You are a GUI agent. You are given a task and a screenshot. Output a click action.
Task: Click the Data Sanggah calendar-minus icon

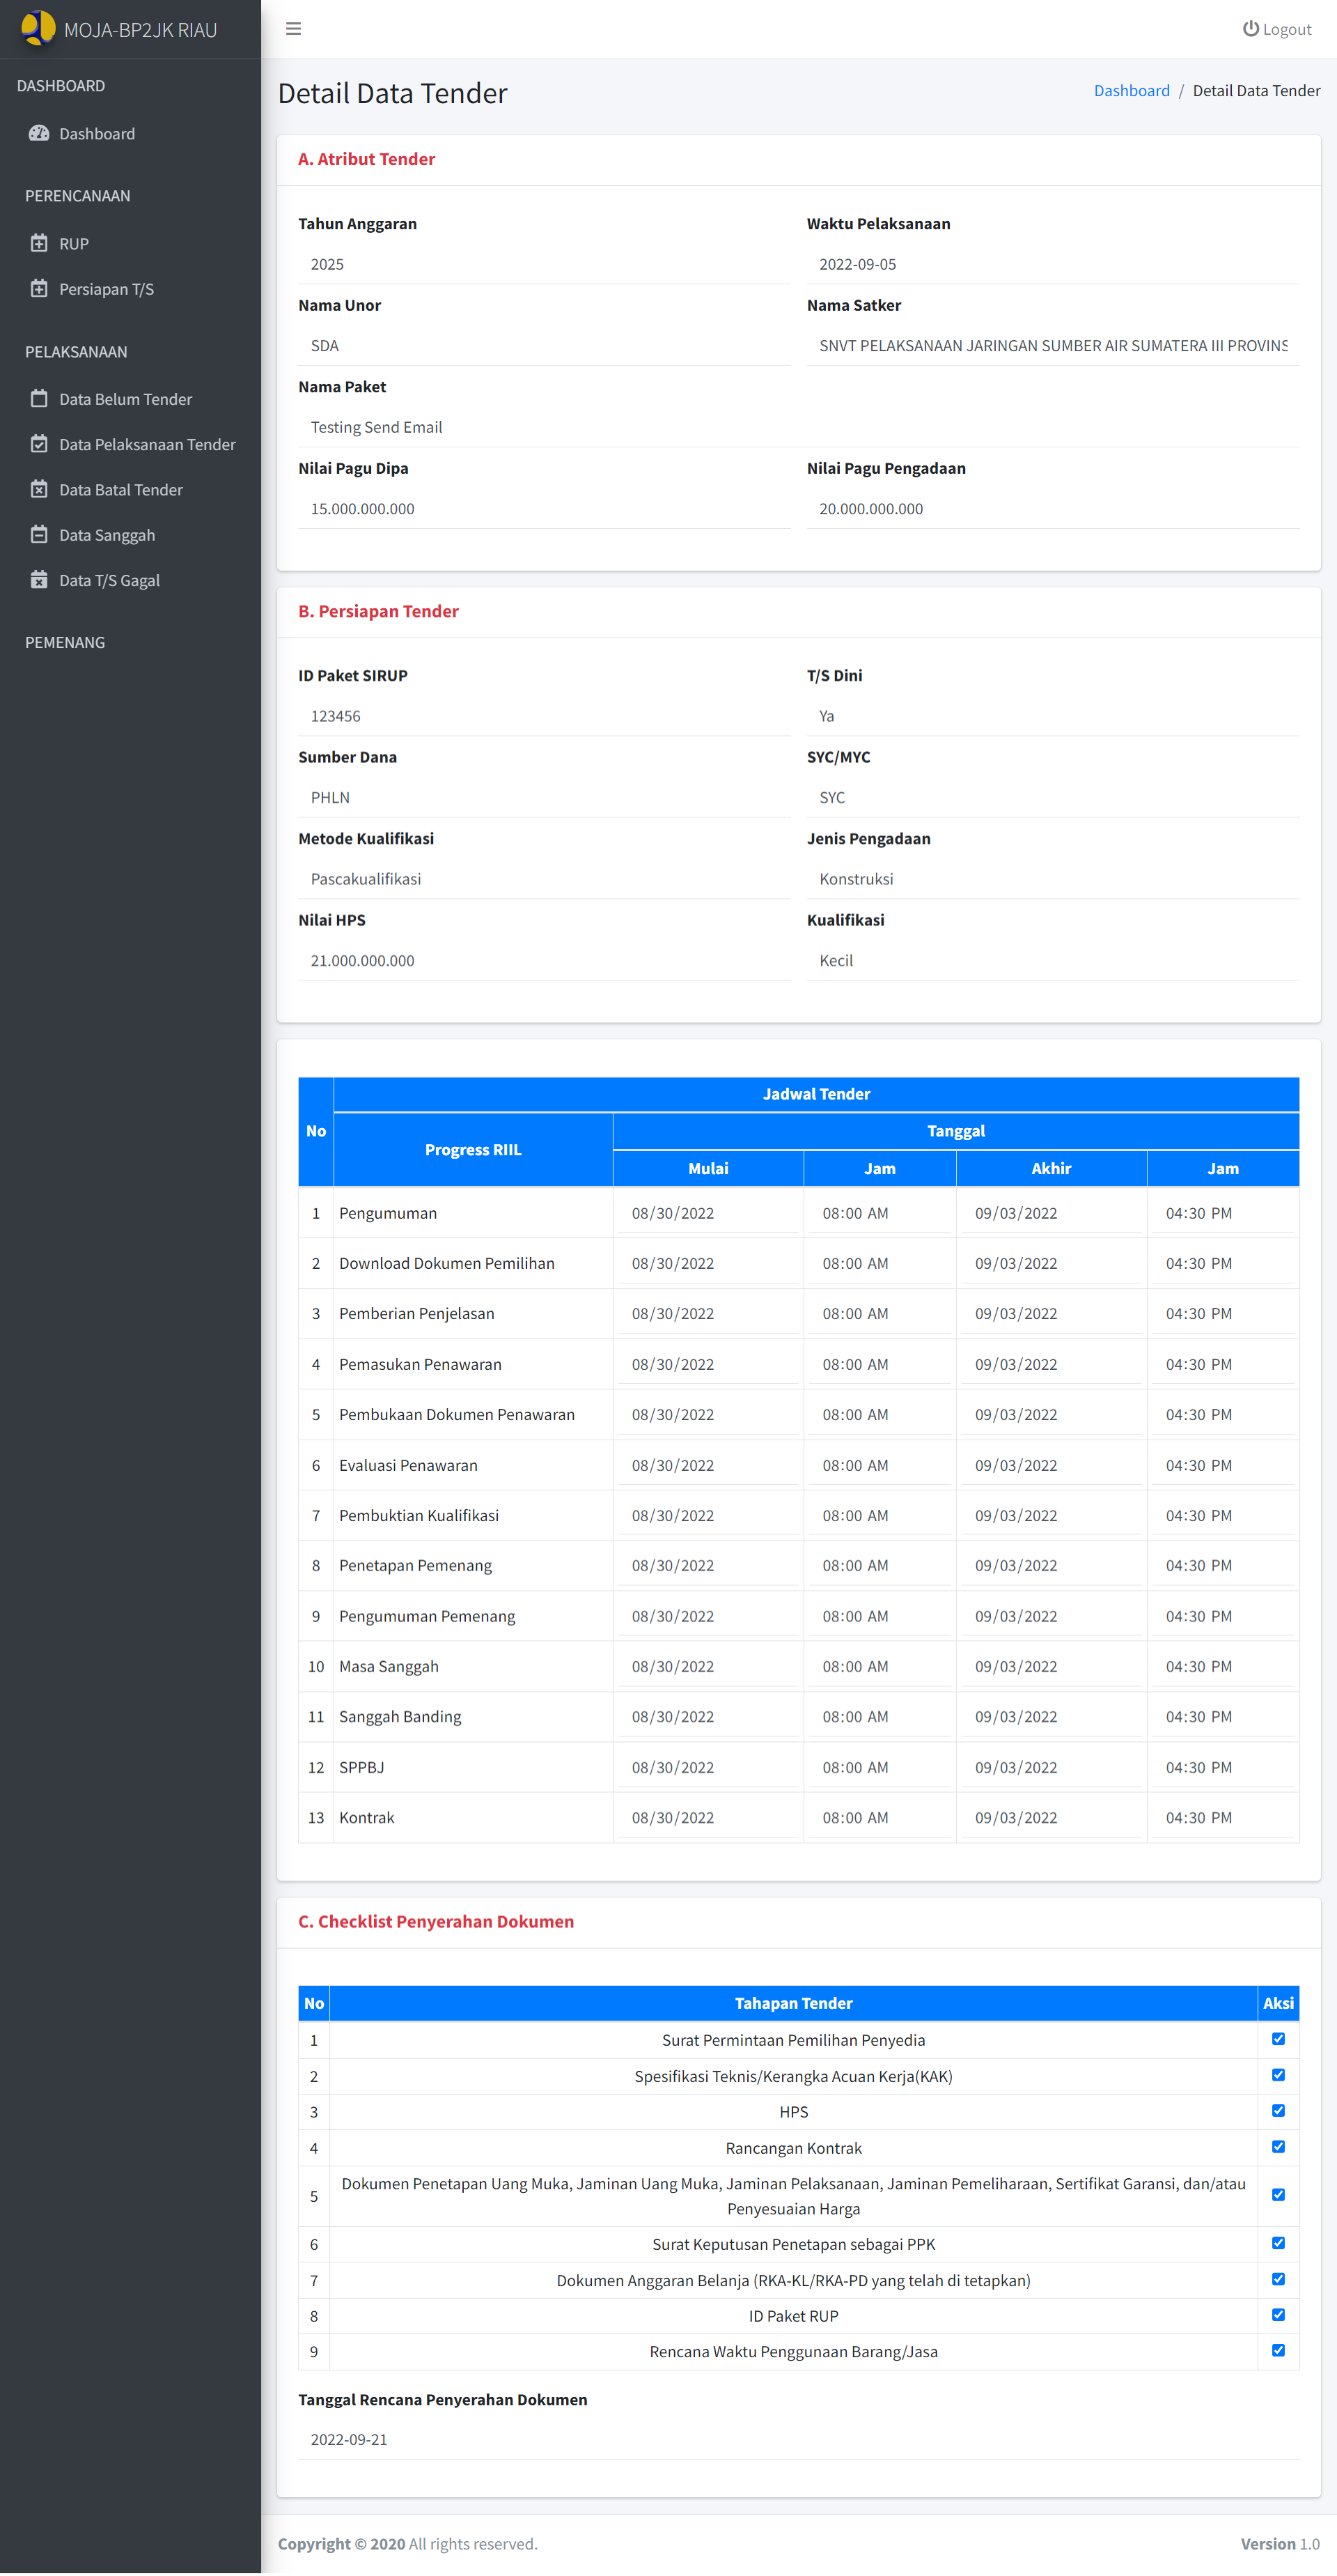point(39,535)
